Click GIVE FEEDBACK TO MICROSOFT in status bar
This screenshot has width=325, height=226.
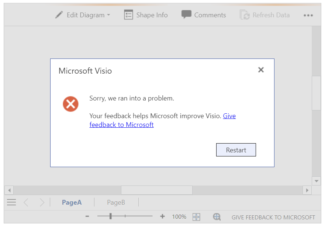273,218
